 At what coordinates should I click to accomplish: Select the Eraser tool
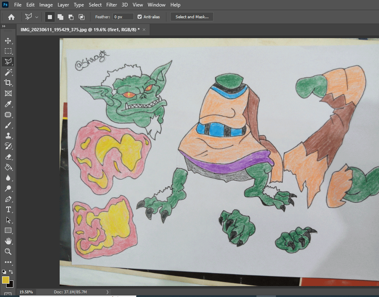(8, 157)
